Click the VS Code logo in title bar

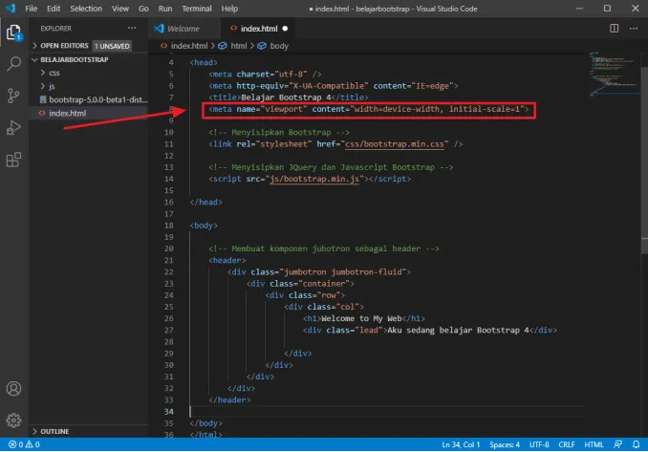coord(10,9)
